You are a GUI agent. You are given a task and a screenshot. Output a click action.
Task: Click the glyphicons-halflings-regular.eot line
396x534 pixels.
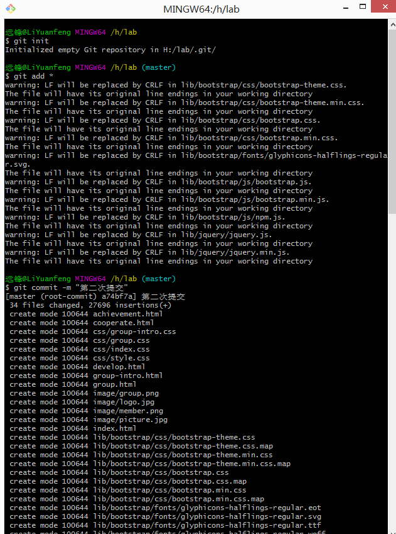165,508
